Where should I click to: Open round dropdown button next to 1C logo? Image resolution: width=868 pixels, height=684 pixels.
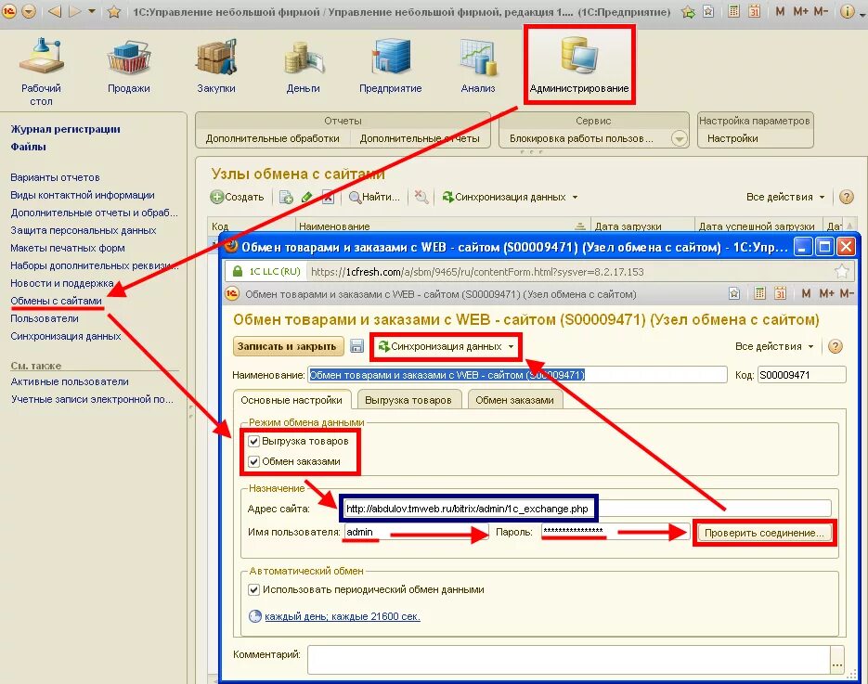pyautogui.click(x=29, y=11)
